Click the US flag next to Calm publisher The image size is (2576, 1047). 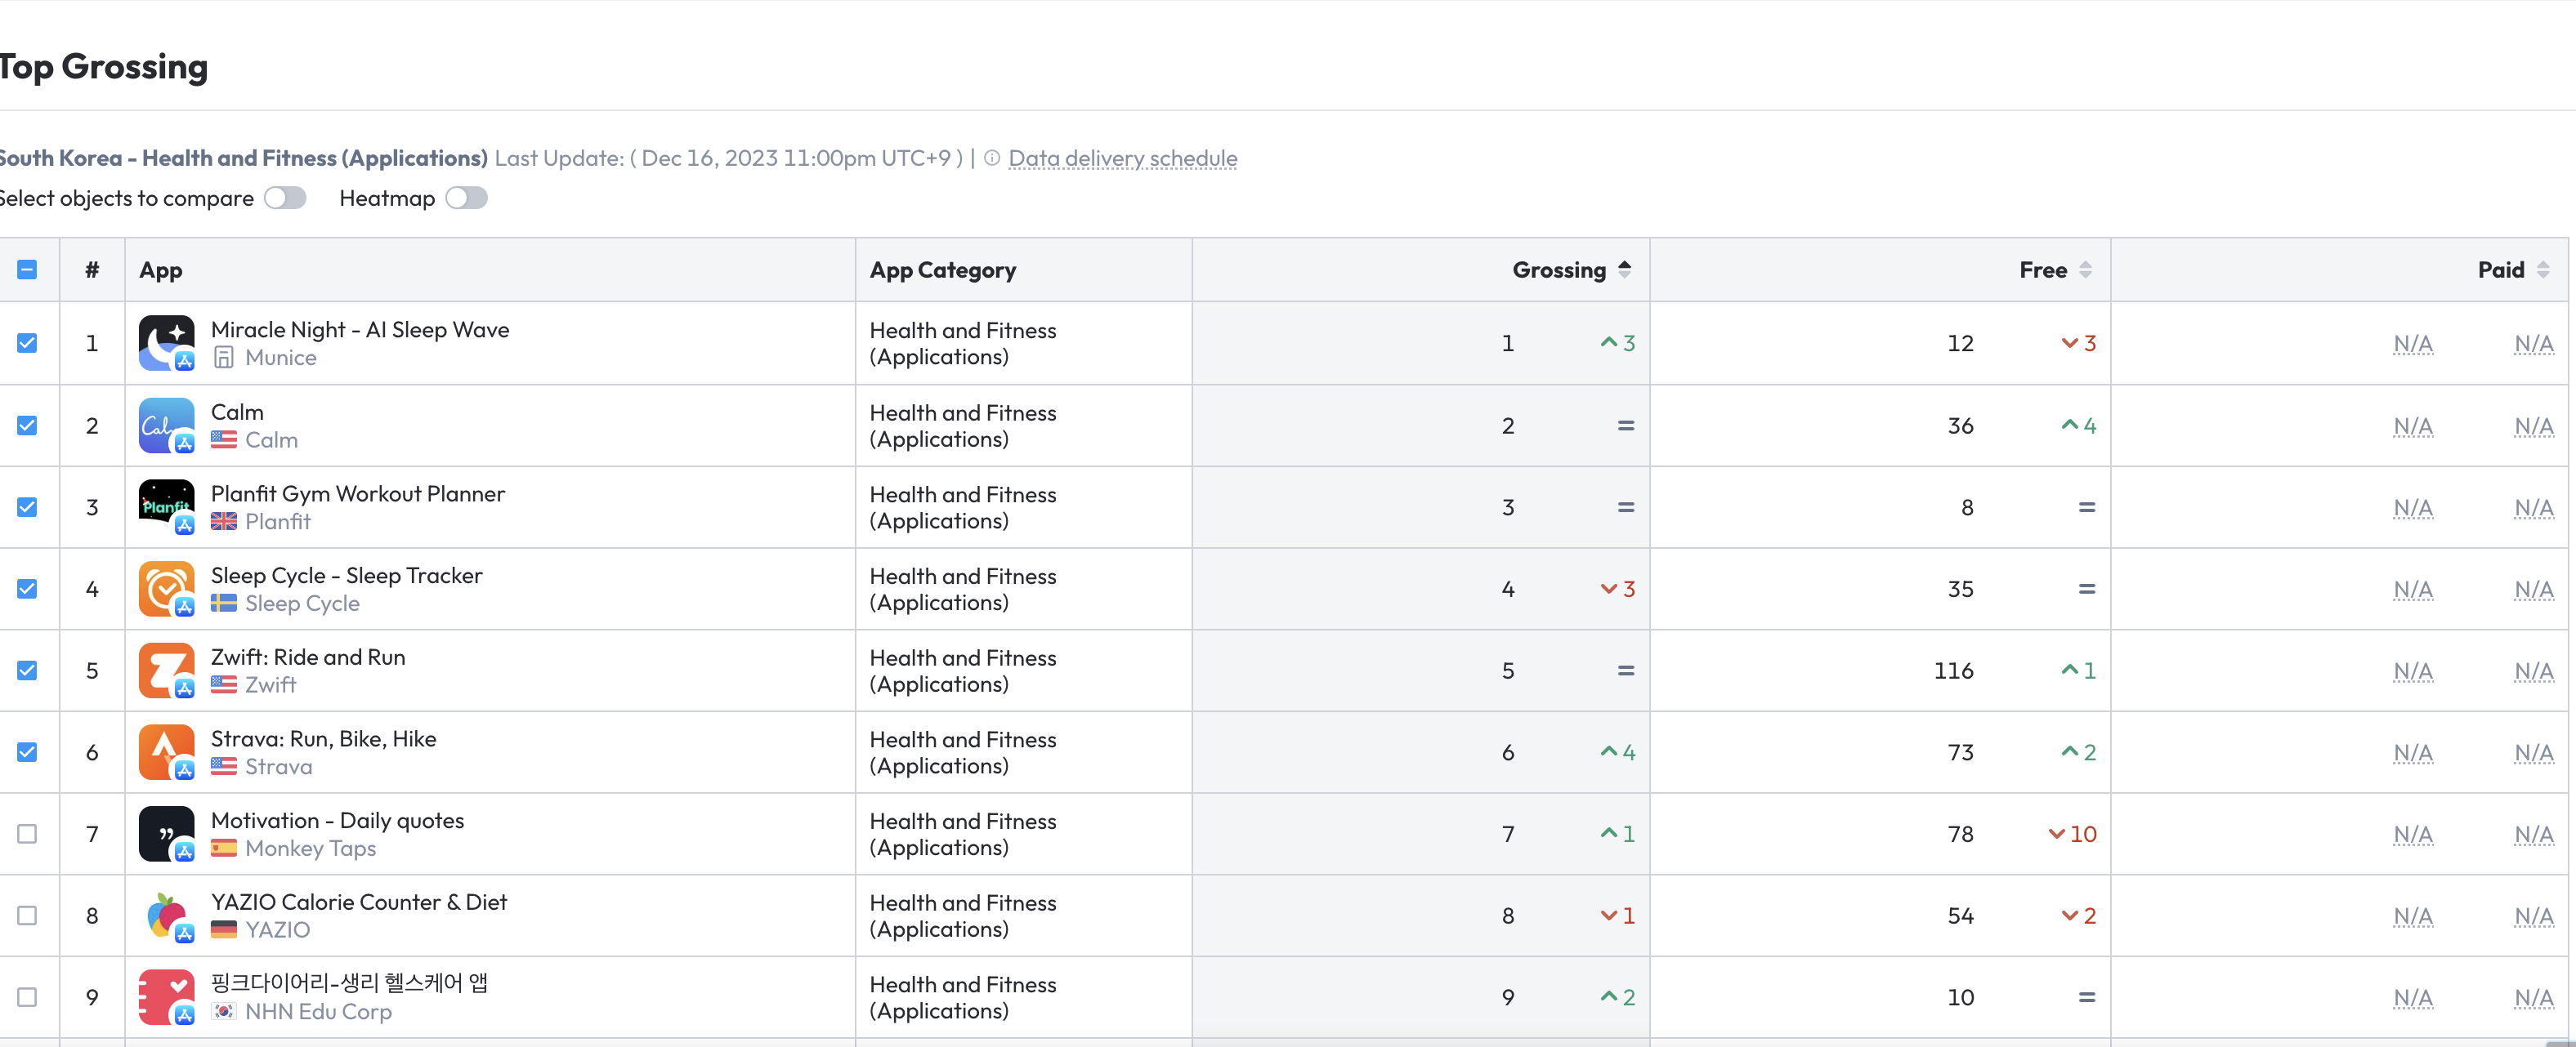pyautogui.click(x=224, y=439)
